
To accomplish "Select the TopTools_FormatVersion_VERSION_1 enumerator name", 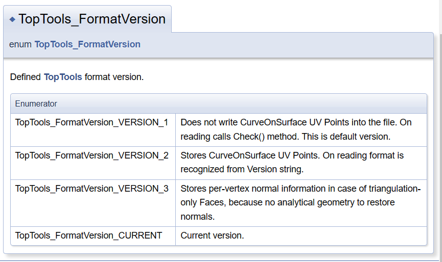I will (92, 123).
